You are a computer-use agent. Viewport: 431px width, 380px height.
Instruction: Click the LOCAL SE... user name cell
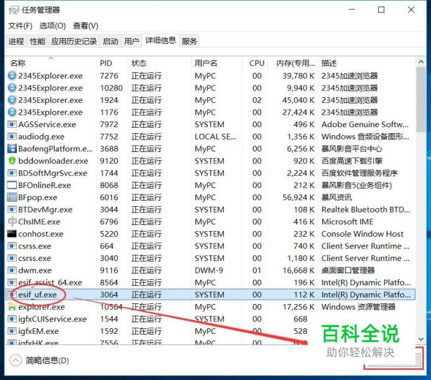(x=215, y=136)
